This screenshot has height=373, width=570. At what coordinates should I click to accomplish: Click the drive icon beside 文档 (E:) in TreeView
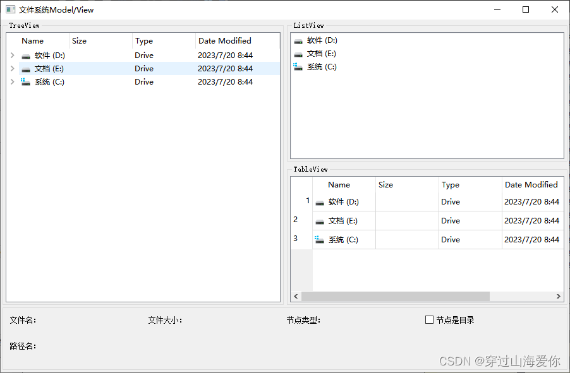pyautogui.click(x=25, y=69)
